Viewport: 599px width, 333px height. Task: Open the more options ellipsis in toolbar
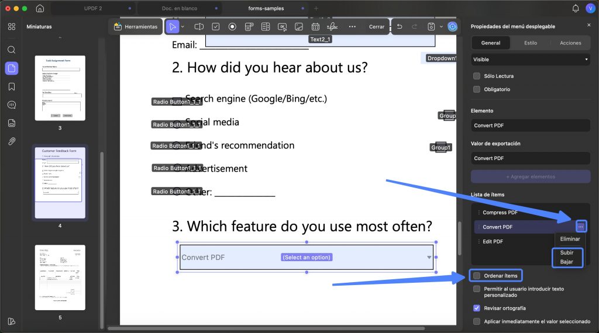tap(352, 27)
